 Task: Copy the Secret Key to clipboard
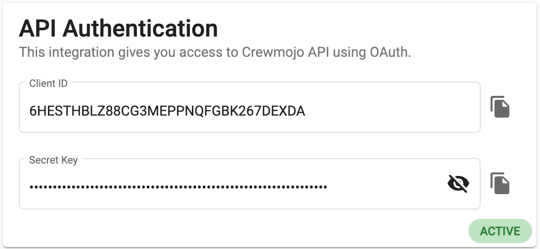(500, 183)
